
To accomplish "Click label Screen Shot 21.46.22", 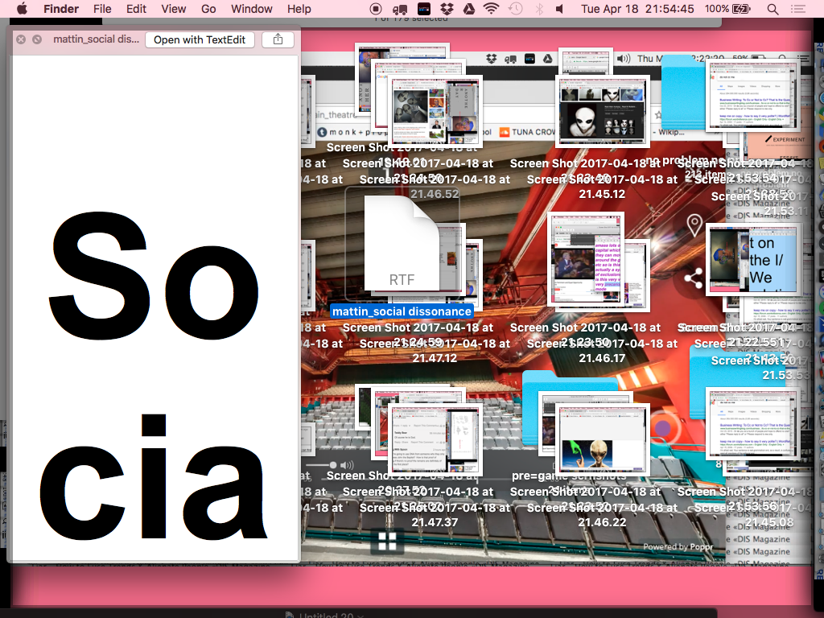I will 602,515.
